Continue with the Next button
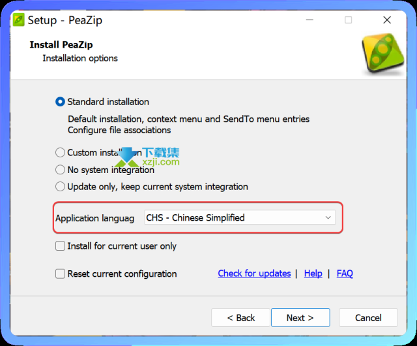The image size is (417, 346). coord(300,318)
